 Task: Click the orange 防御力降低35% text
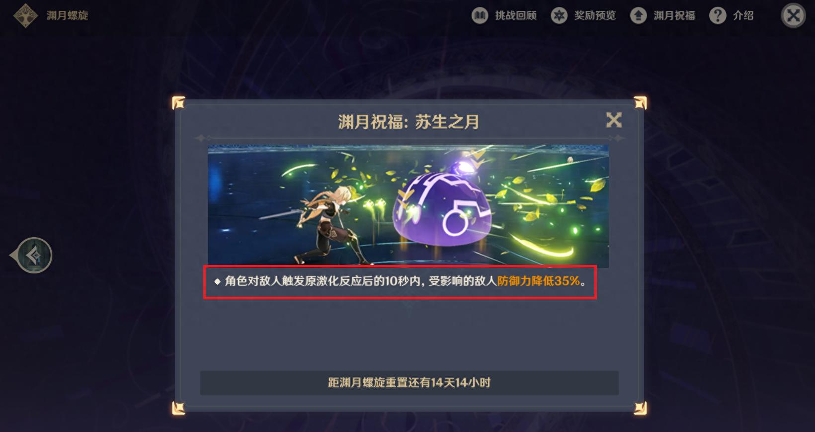tap(539, 281)
